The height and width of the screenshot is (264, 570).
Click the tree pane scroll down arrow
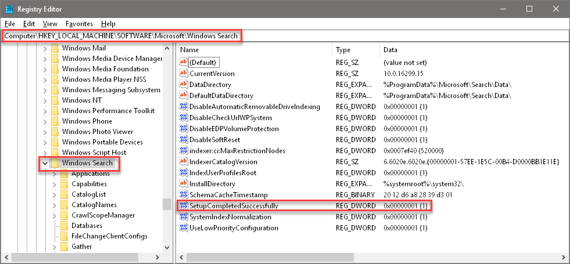[x=167, y=247]
